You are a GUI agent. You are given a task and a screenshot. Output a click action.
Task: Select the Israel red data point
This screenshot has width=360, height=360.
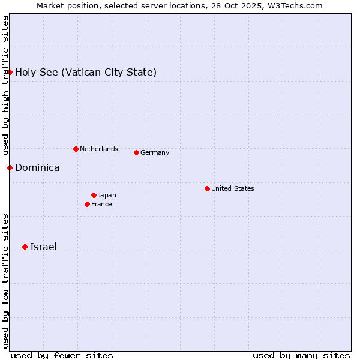(25, 247)
